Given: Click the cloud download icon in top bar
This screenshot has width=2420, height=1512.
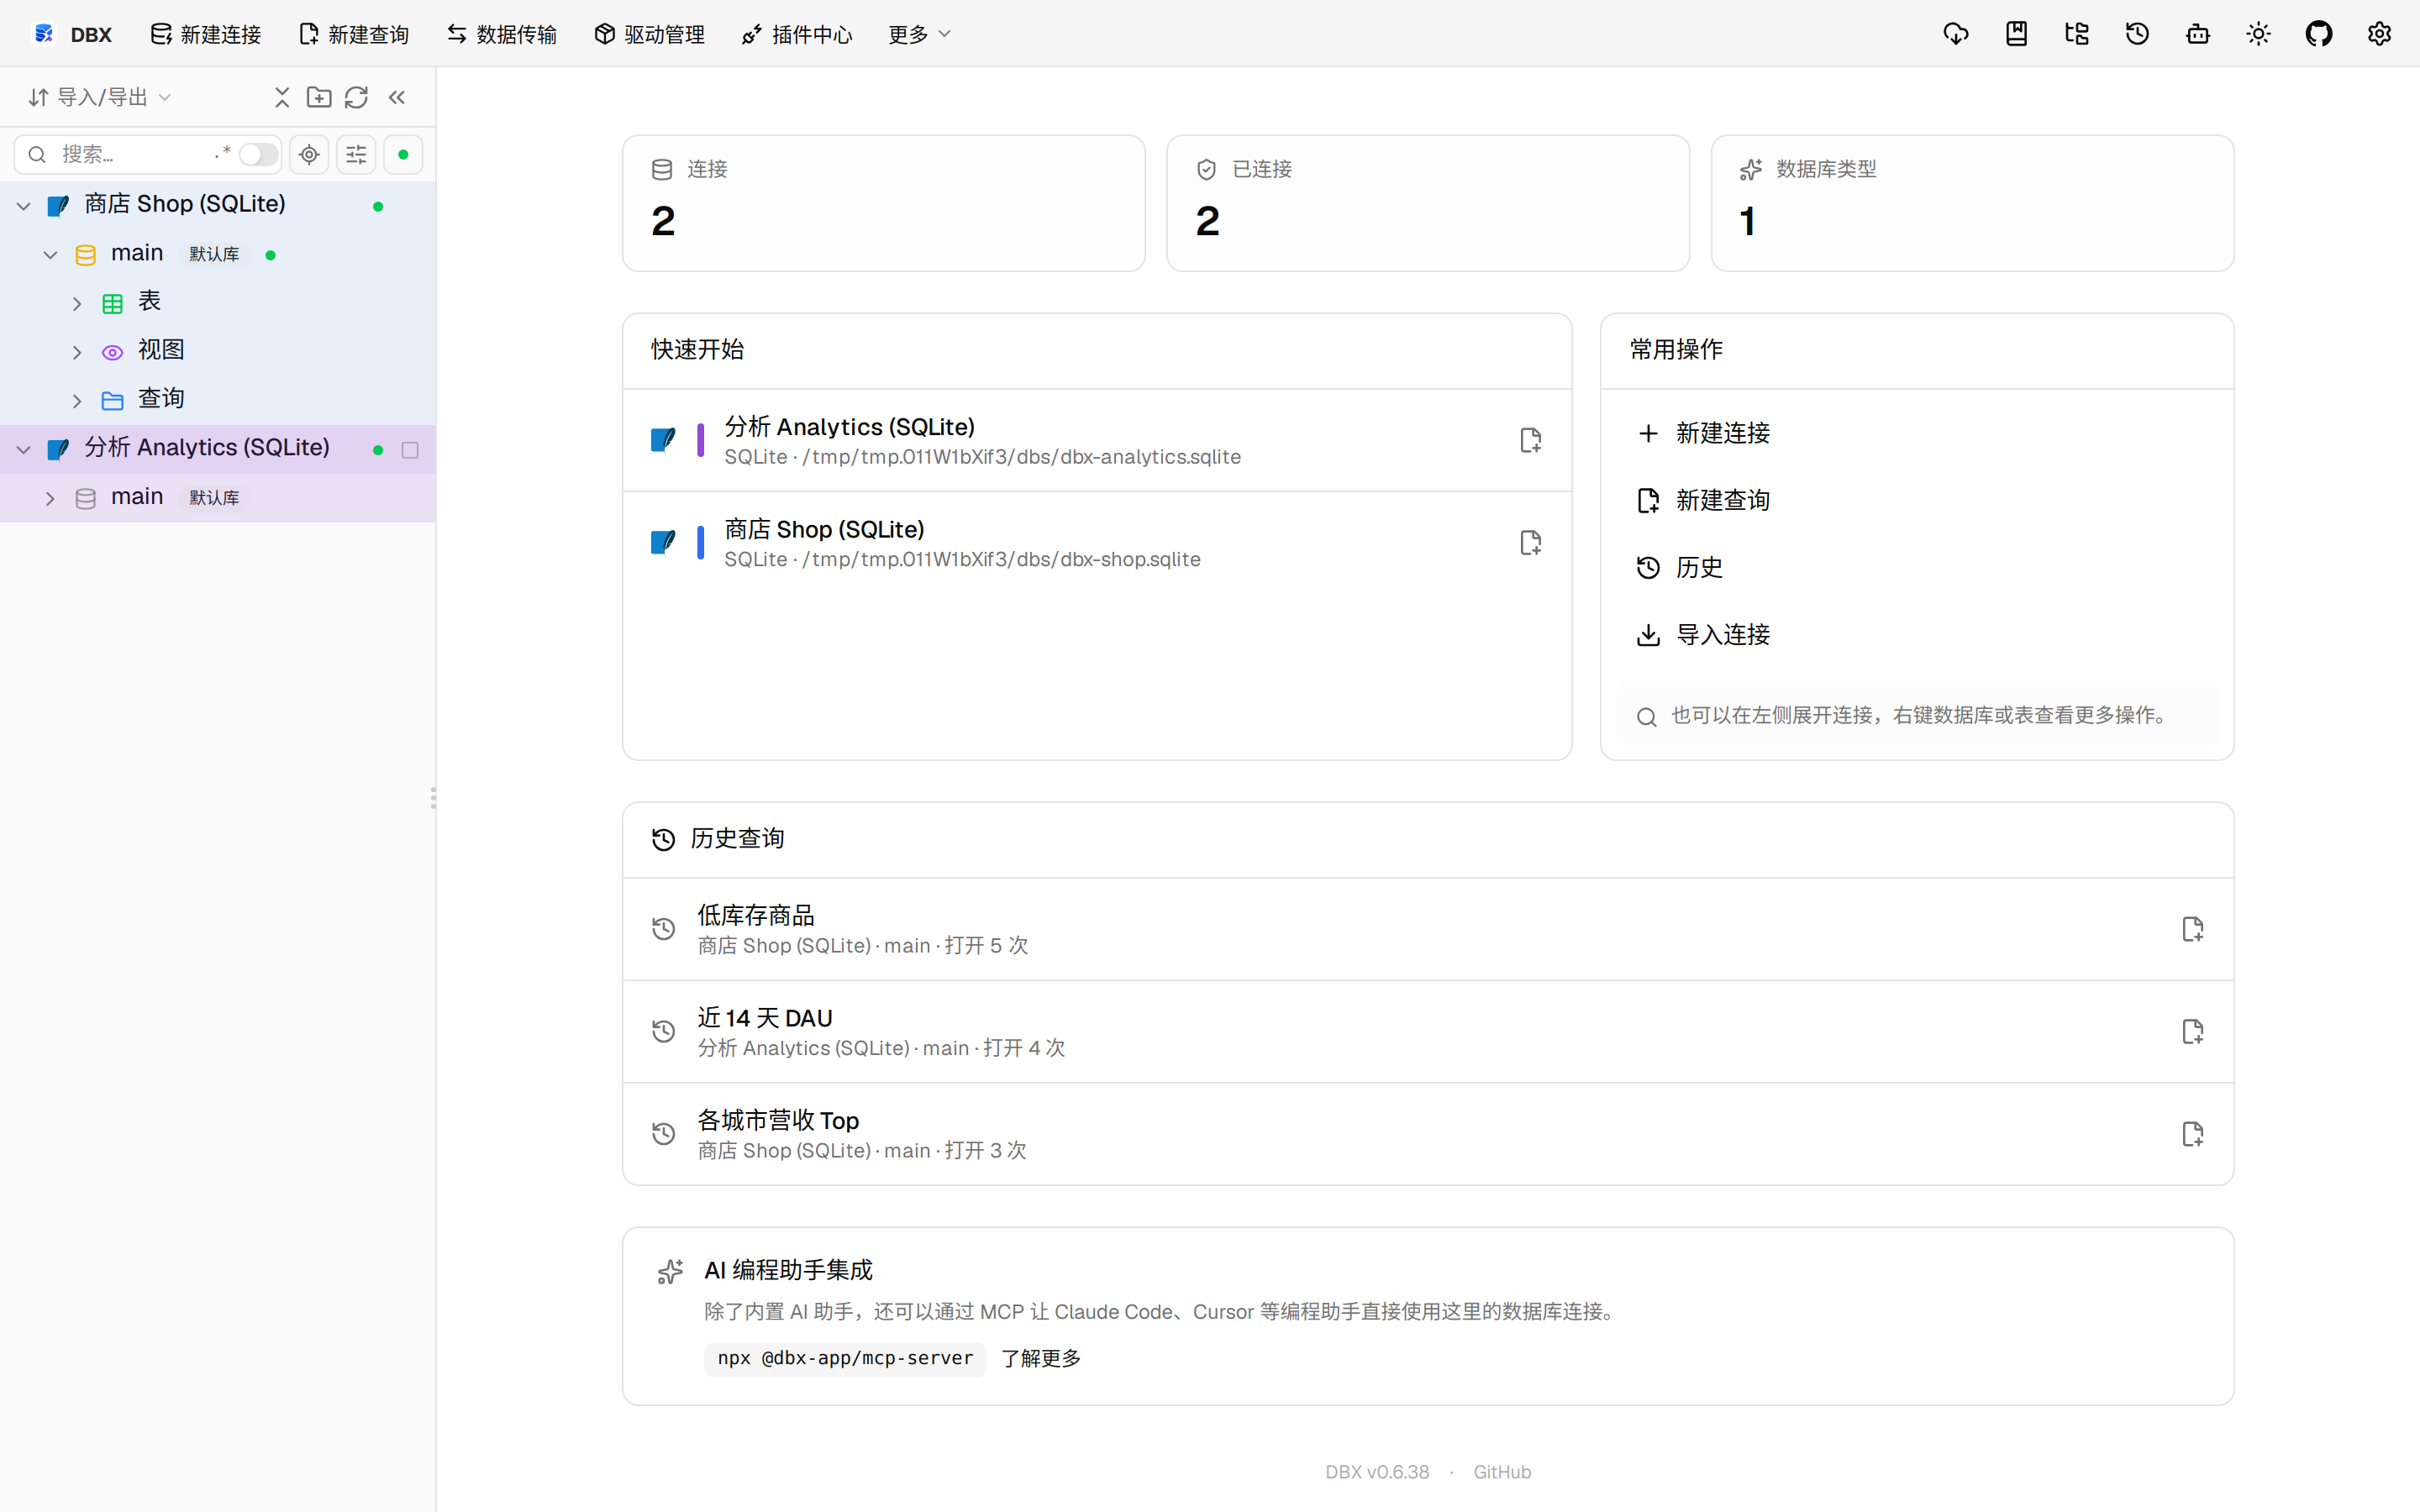Looking at the screenshot, I should (x=1956, y=34).
